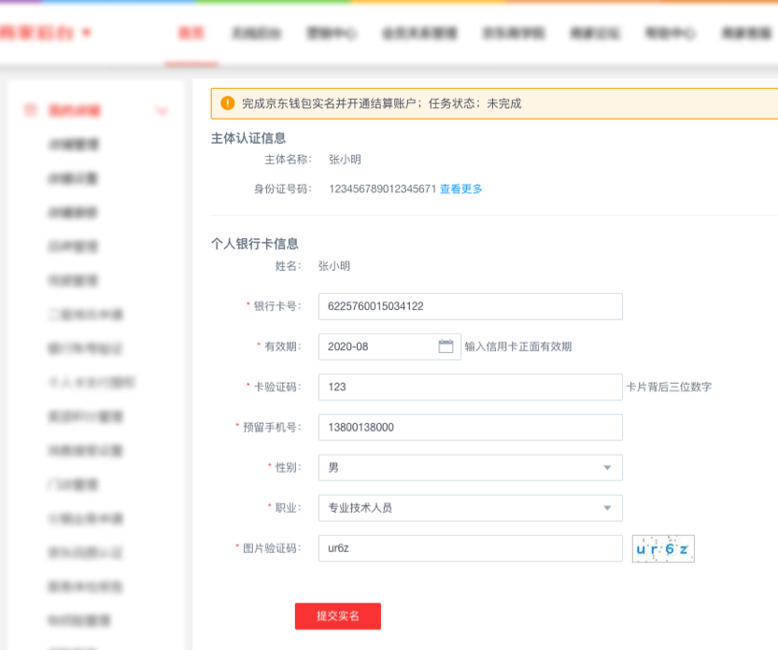778x650 pixels.
Task: Click the 姓名 value 张小明 in bank card section
Action: (334, 266)
